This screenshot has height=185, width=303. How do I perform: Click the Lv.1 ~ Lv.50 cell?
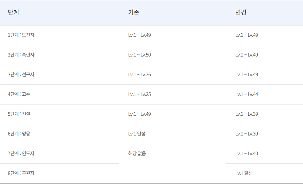coord(139,55)
